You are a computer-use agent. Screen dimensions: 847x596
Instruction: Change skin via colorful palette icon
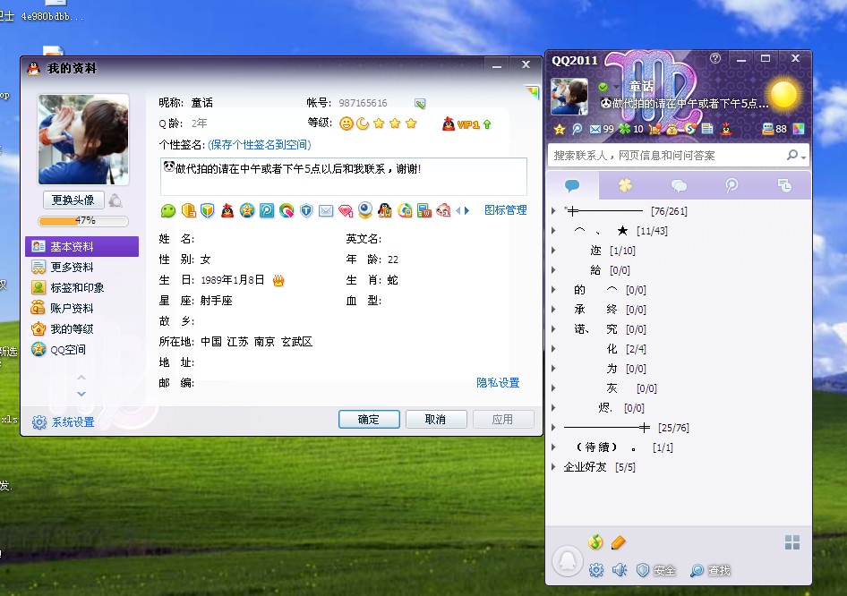tap(799, 129)
